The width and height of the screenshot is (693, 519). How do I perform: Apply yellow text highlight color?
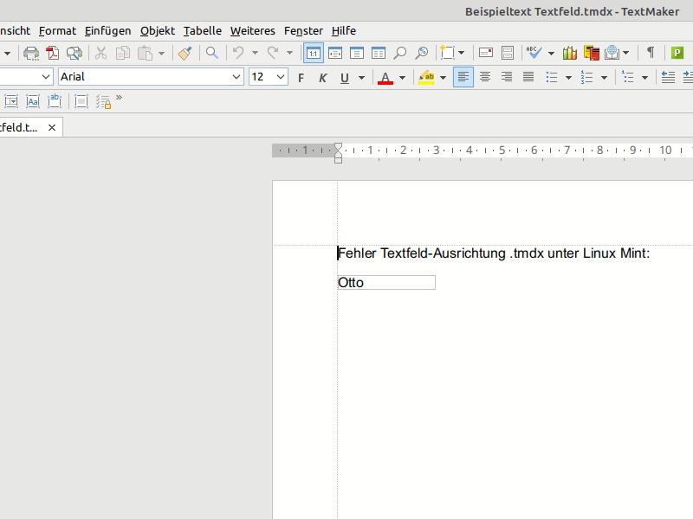426,78
